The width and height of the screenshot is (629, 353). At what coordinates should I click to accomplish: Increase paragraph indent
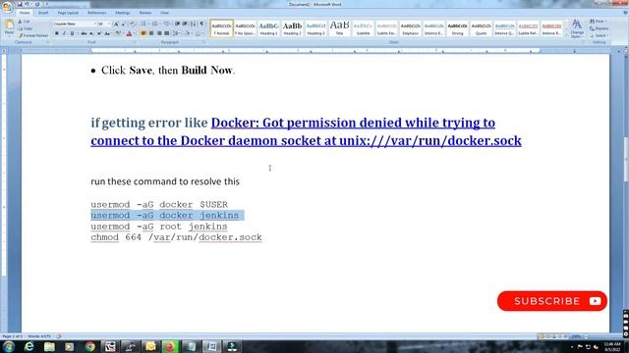(185, 24)
